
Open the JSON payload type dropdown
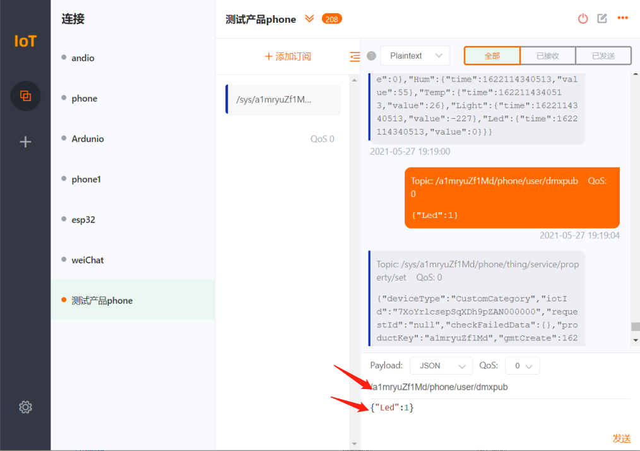tap(441, 366)
